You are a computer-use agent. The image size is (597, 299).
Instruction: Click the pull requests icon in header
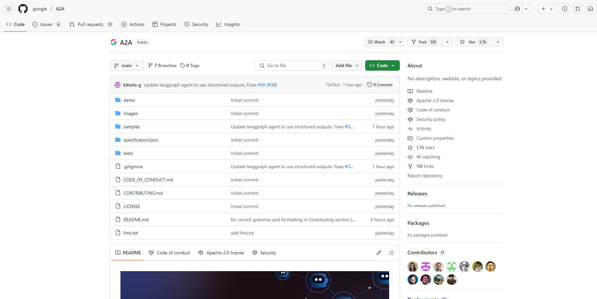(x=578, y=9)
